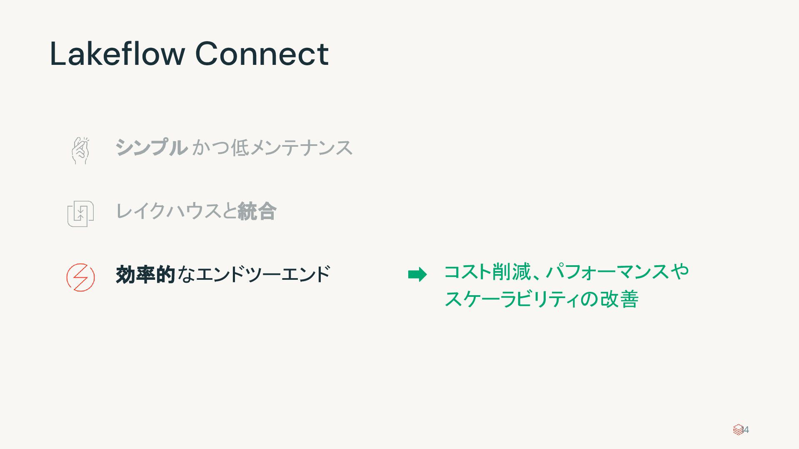Select the lakehouse integration document icon
This screenshot has width=799, height=449.
click(80, 213)
